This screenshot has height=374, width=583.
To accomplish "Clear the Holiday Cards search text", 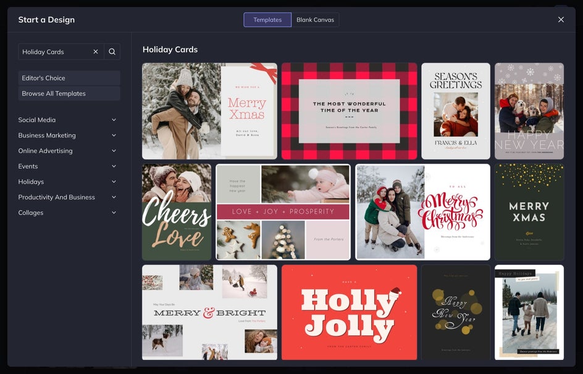I will (x=96, y=52).
